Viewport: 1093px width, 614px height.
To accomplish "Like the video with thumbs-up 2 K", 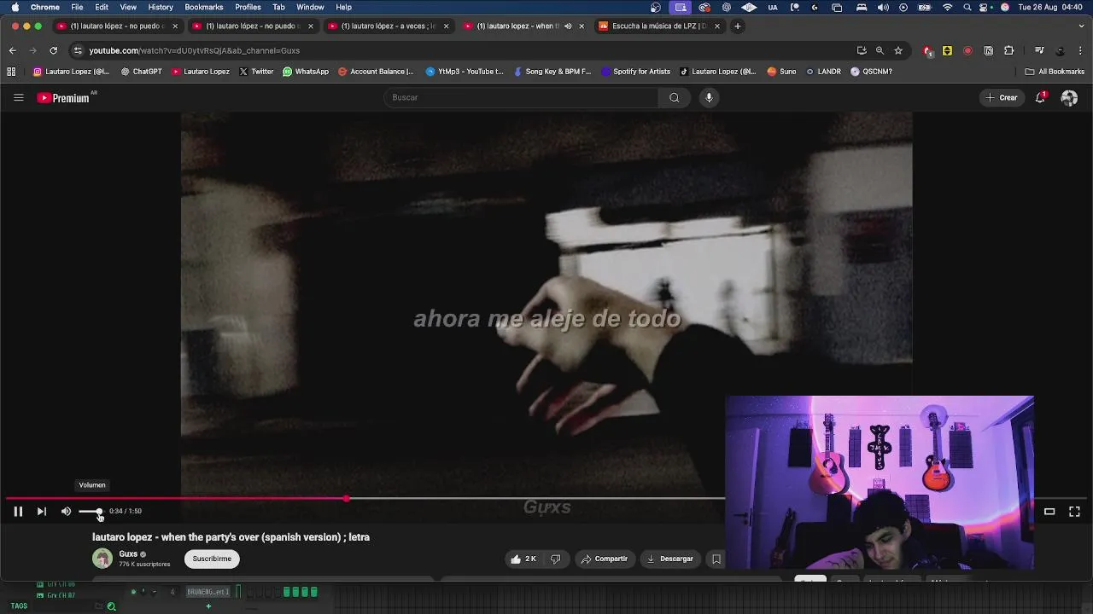I will click(523, 559).
